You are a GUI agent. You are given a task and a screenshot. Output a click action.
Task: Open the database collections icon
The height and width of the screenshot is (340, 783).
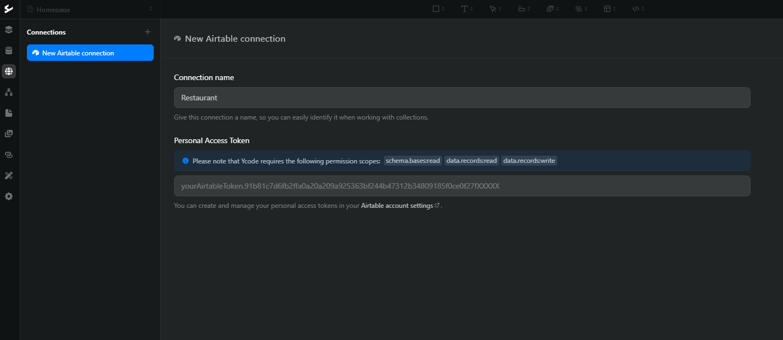[x=9, y=50]
